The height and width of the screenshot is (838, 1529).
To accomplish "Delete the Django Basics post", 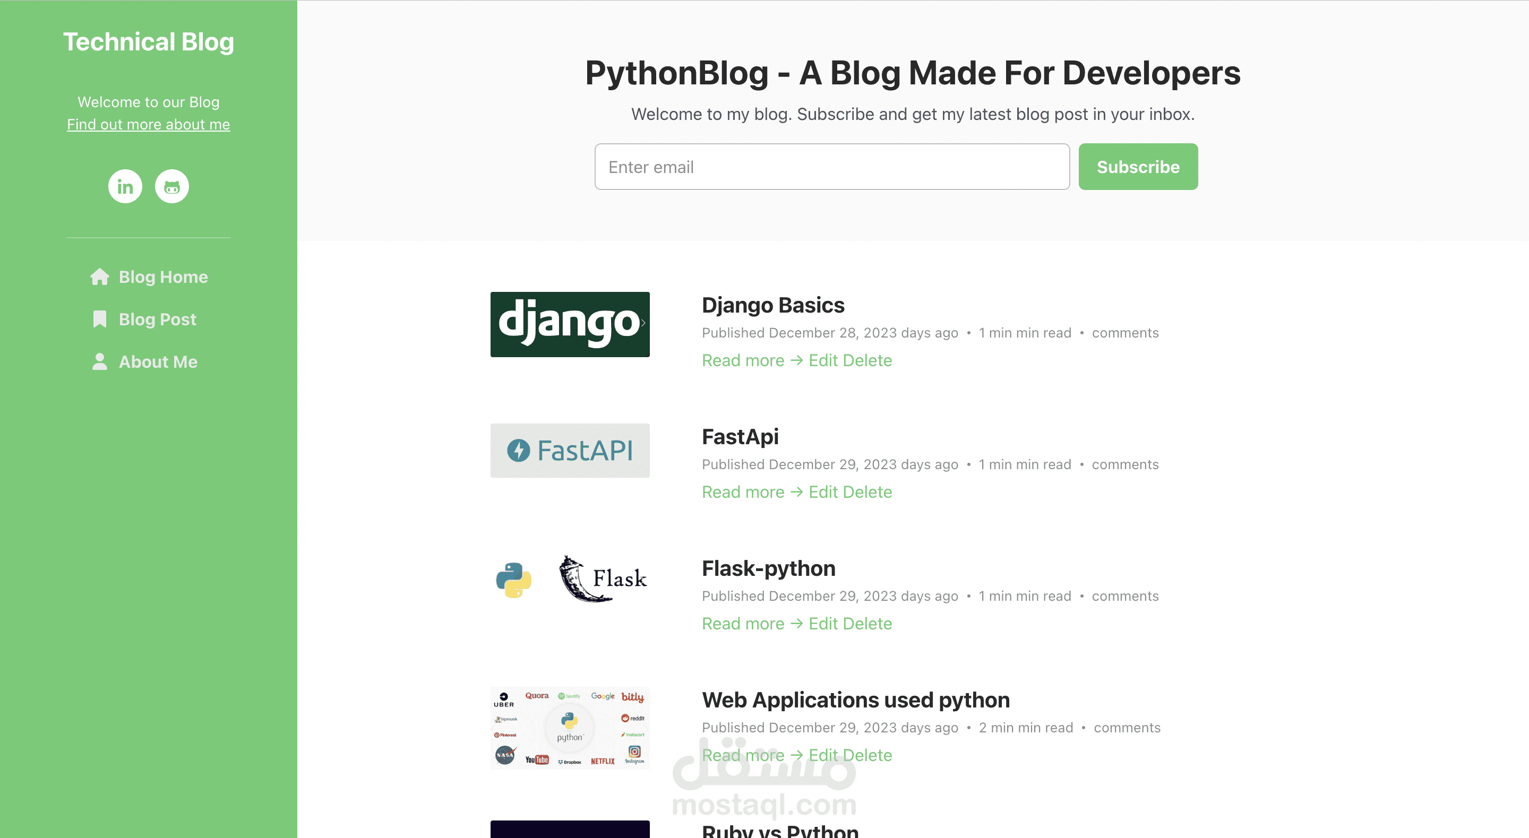I will (867, 360).
